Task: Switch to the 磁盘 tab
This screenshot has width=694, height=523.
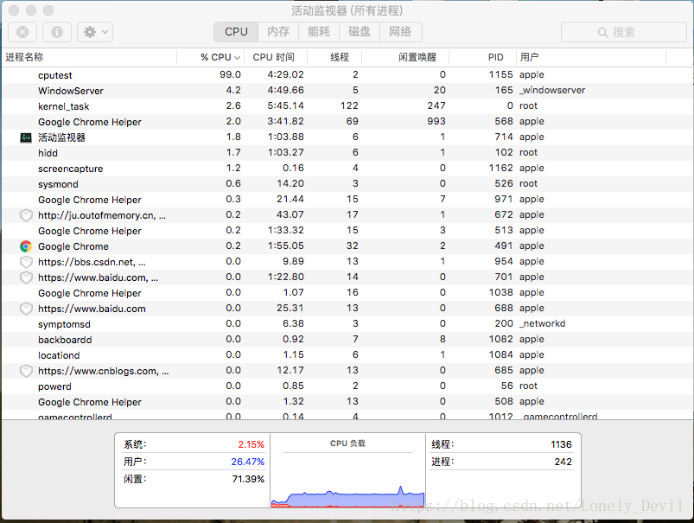Action: coord(360,32)
